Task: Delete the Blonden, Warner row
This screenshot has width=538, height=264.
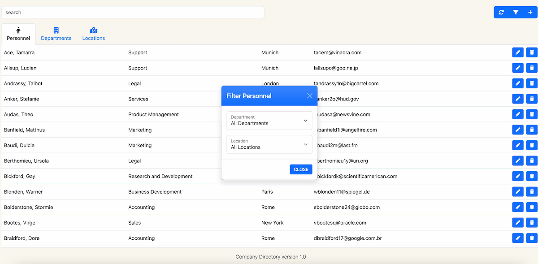Action: tap(532, 192)
